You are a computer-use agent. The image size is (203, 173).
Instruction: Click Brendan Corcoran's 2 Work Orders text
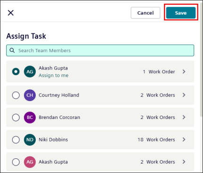point(158,118)
